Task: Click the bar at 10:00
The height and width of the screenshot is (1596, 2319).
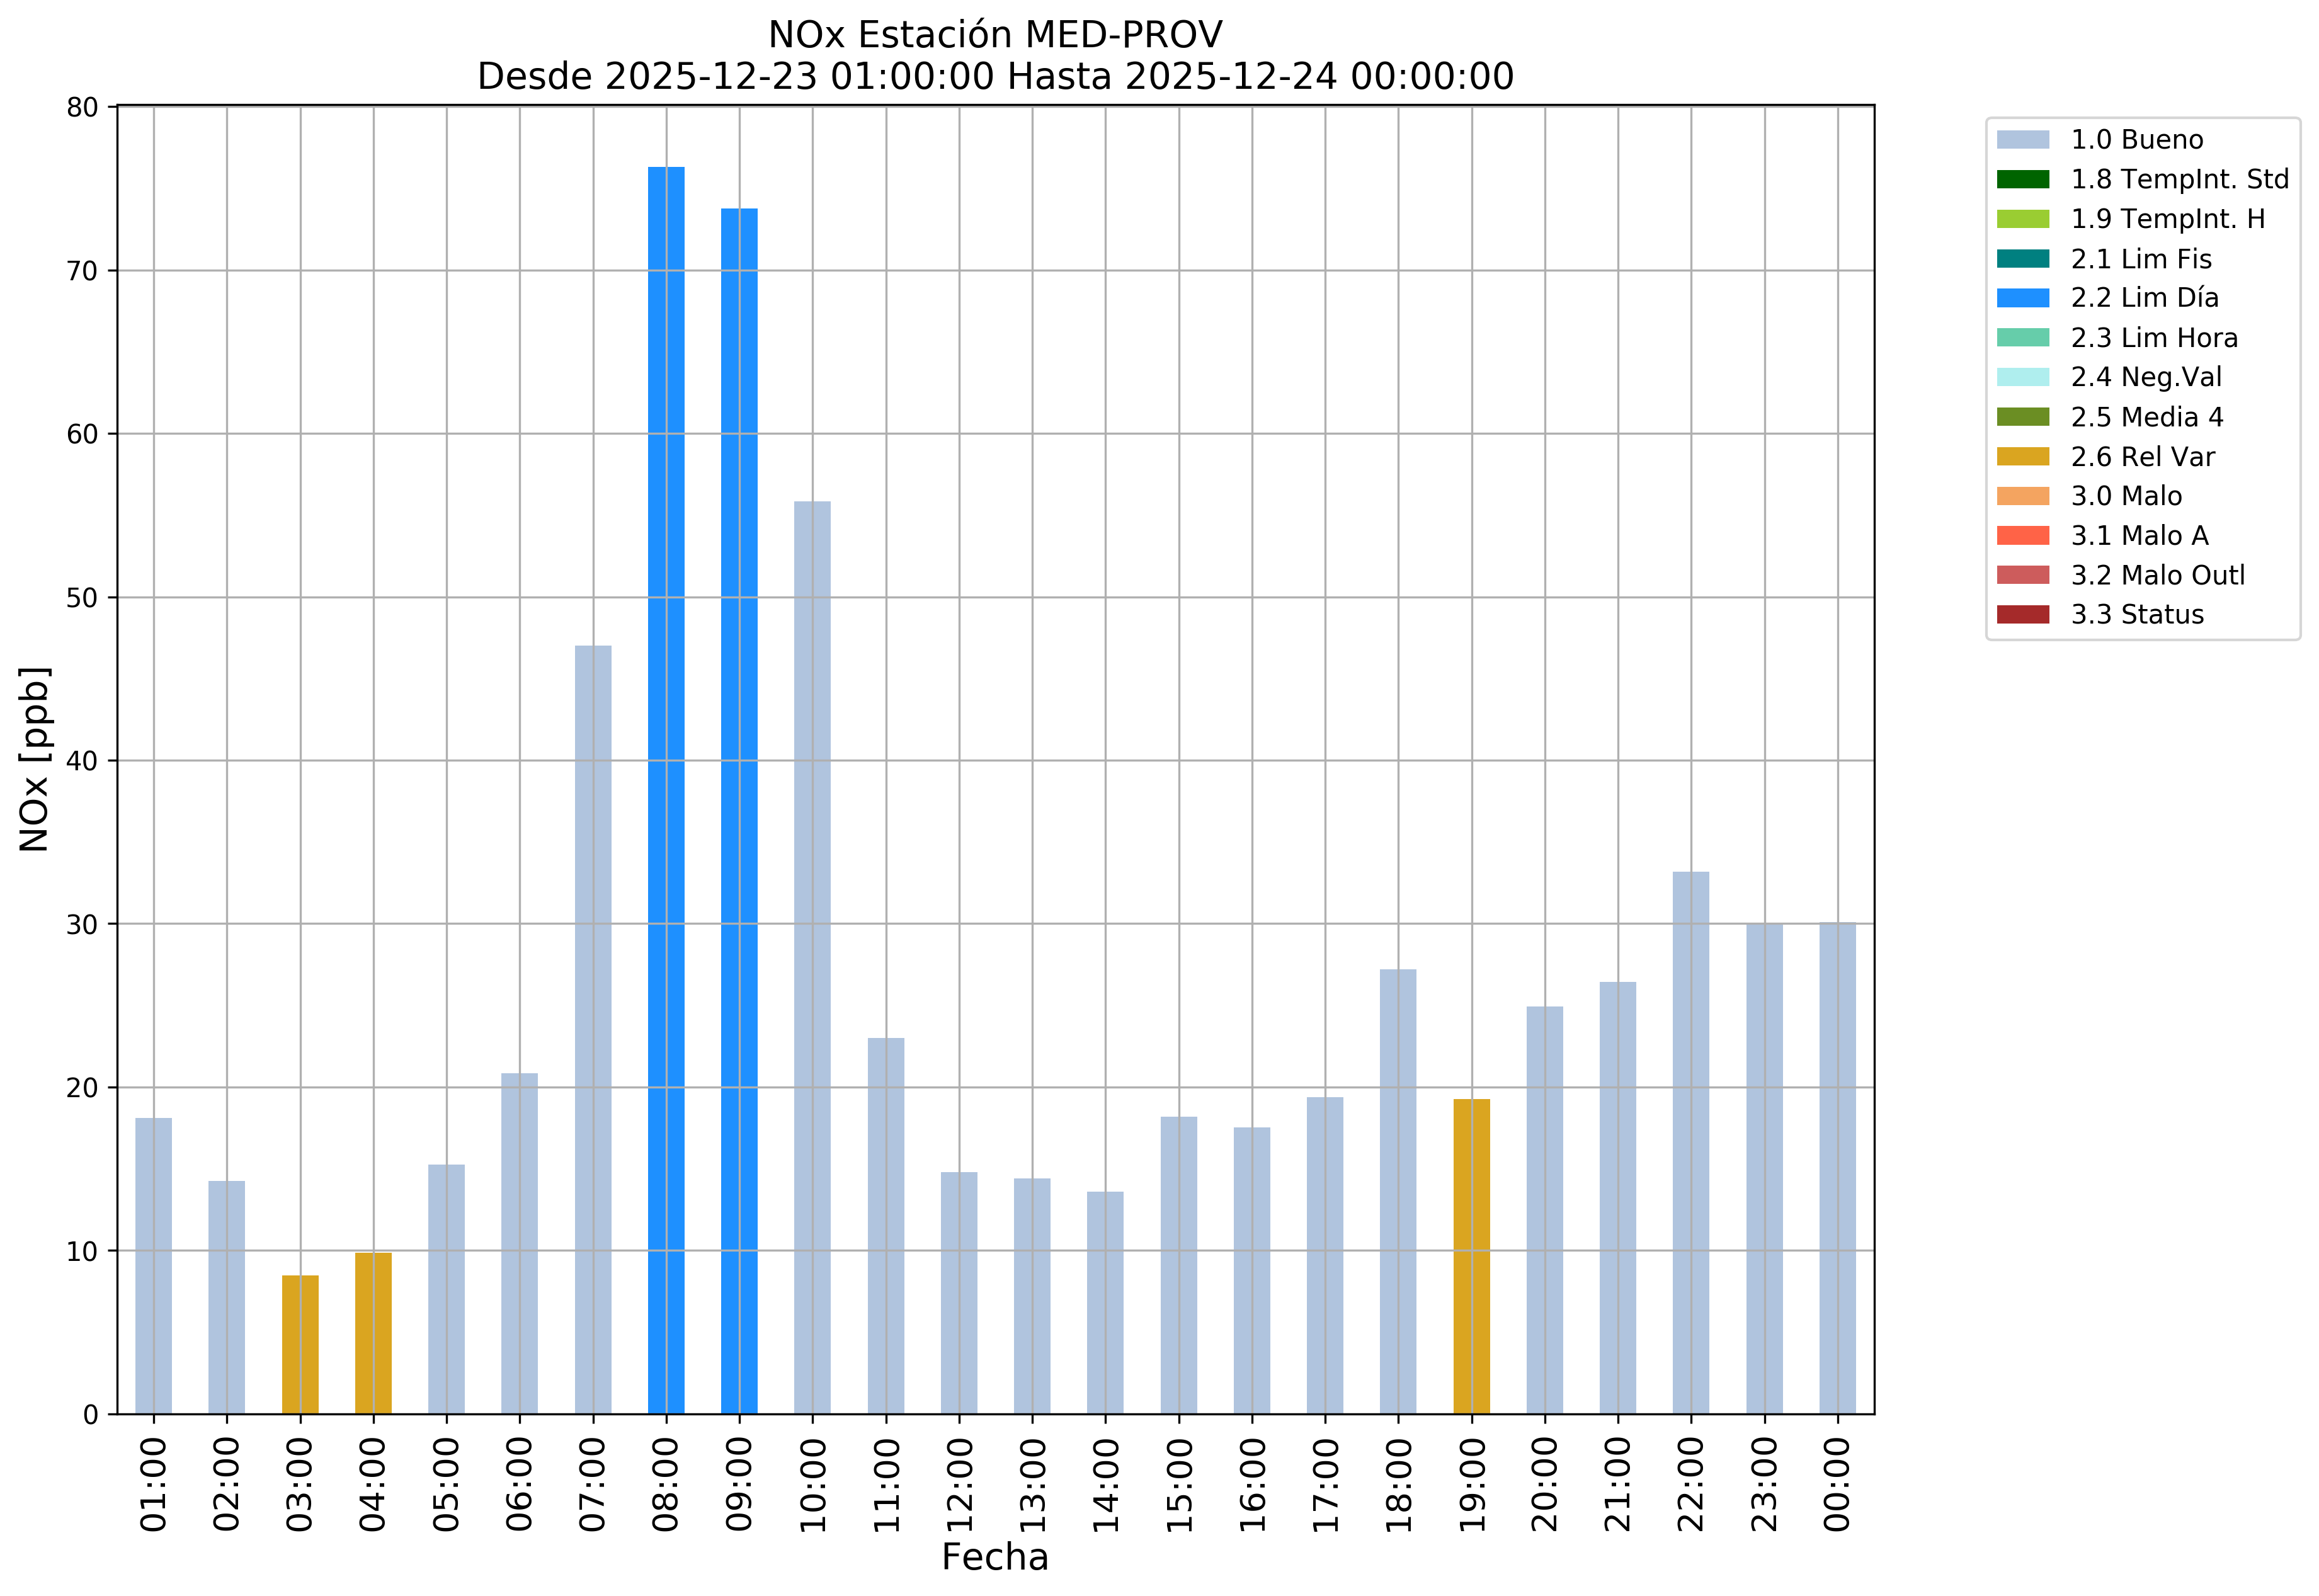Action: (812, 957)
